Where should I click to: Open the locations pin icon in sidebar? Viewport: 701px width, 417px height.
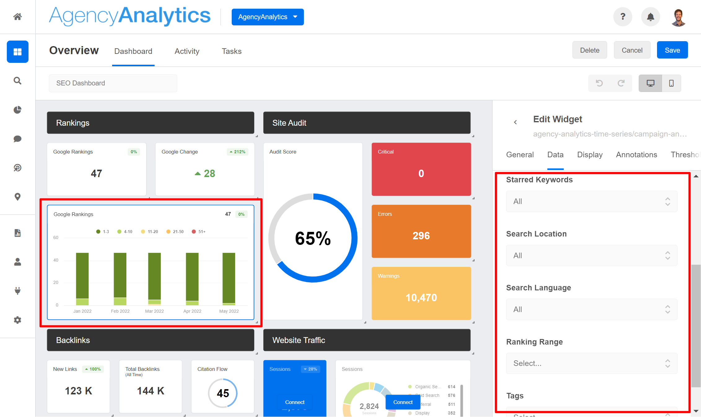pyautogui.click(x=17, y=197)
